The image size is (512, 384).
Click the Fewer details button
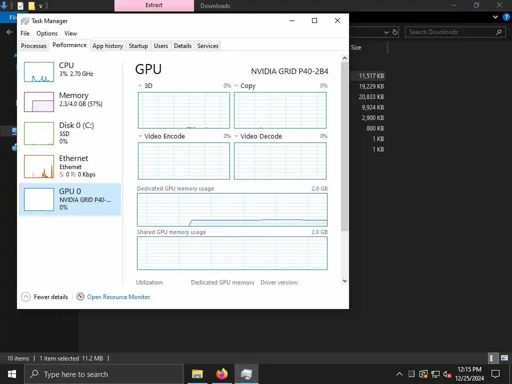pos(44,297)
